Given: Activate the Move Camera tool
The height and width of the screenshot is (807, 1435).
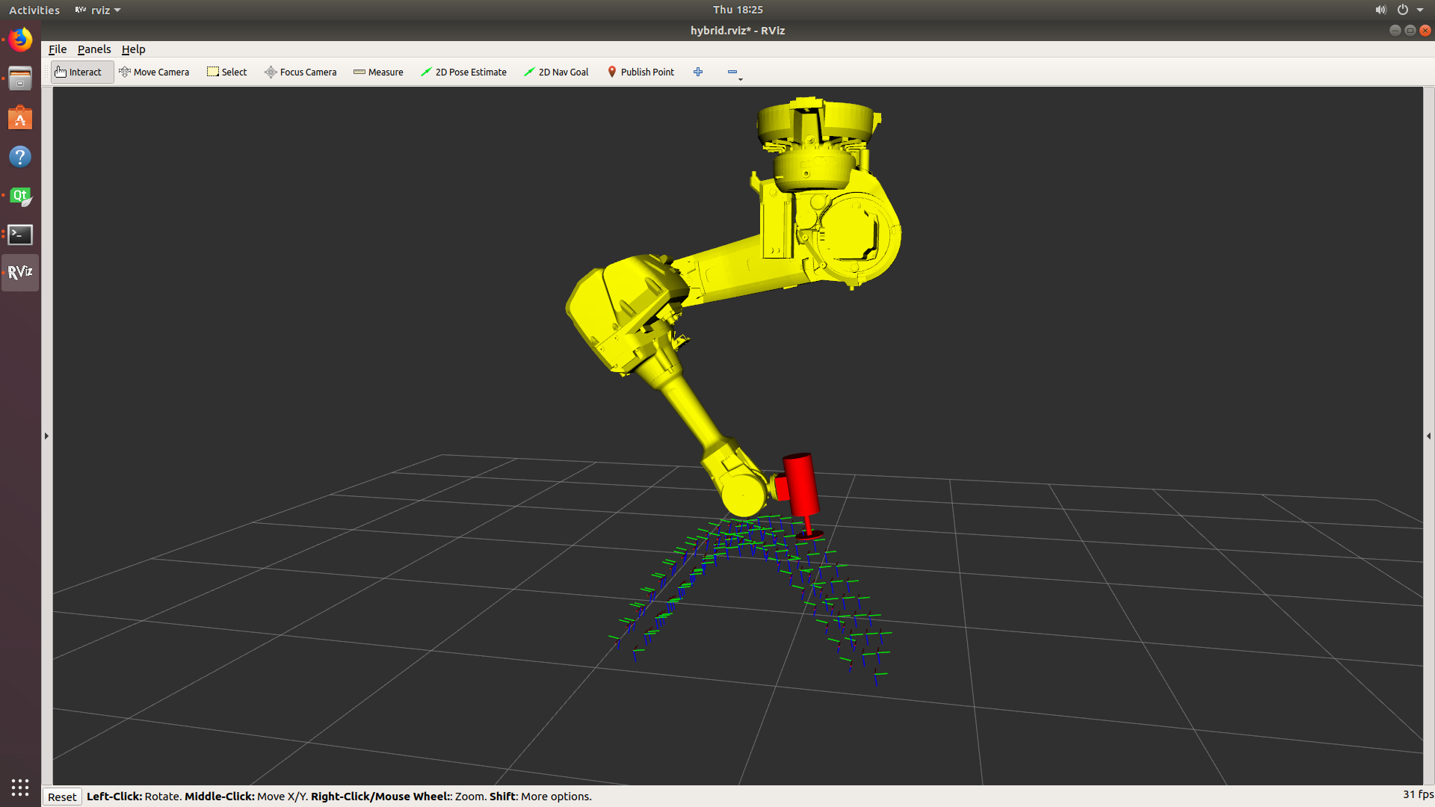Looking at the screenshot, I should [x=154, y=72].
